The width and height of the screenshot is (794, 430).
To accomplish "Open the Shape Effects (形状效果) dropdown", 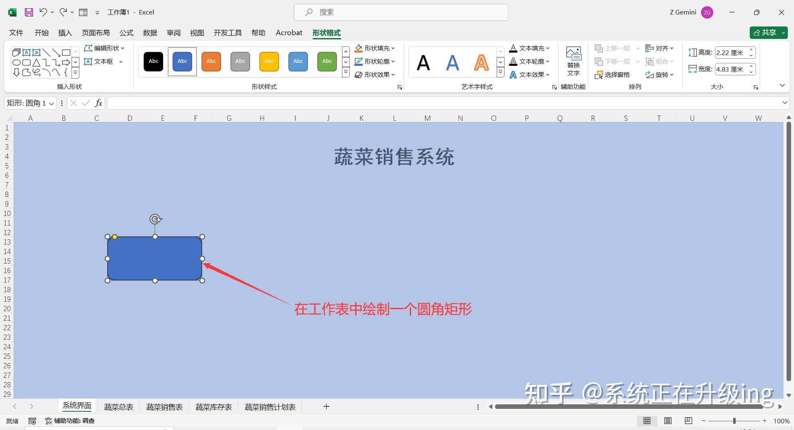I will 375,74.
